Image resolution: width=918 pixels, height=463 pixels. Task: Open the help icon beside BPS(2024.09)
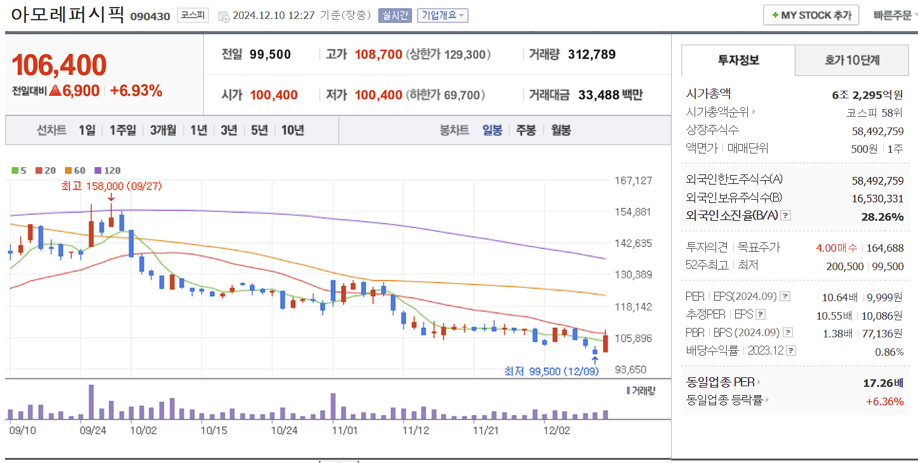[x=788, y=332]
